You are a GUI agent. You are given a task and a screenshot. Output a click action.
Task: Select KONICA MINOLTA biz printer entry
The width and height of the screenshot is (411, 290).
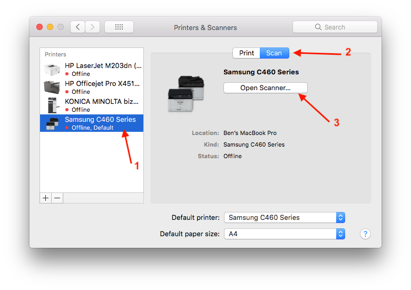[92, 105]
